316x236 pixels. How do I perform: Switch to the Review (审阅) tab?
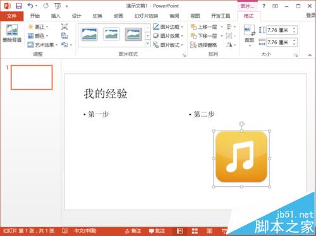(174, 16)
